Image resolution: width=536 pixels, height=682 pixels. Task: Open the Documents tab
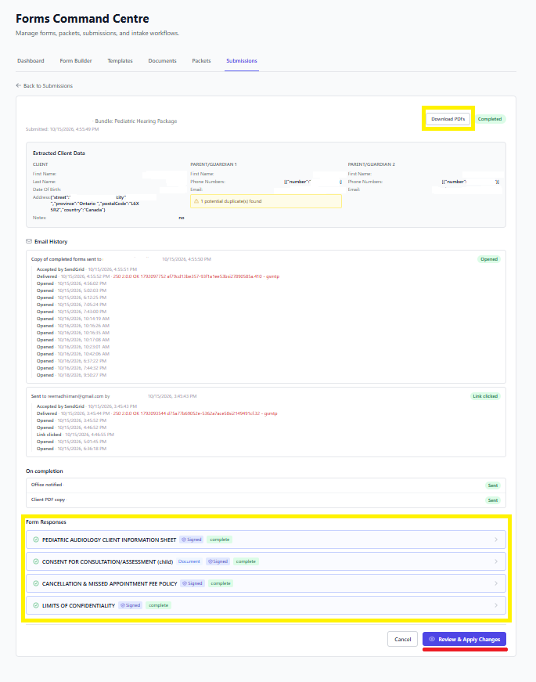click(162, 61)
